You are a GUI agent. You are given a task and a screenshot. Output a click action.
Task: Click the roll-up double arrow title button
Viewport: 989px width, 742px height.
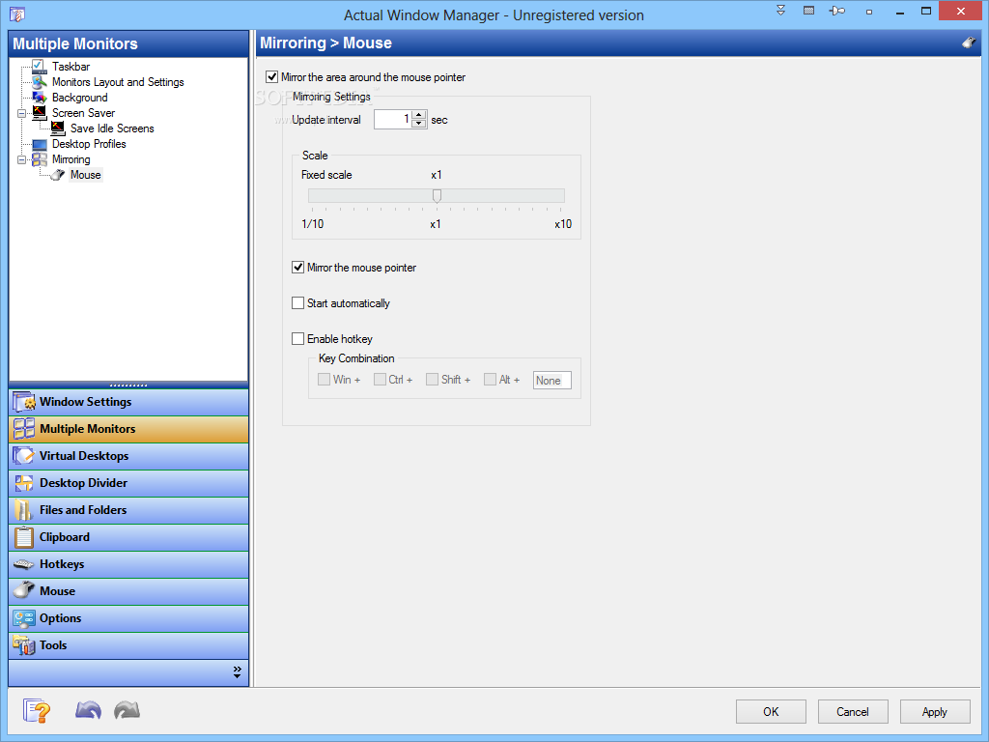(780, 11)
